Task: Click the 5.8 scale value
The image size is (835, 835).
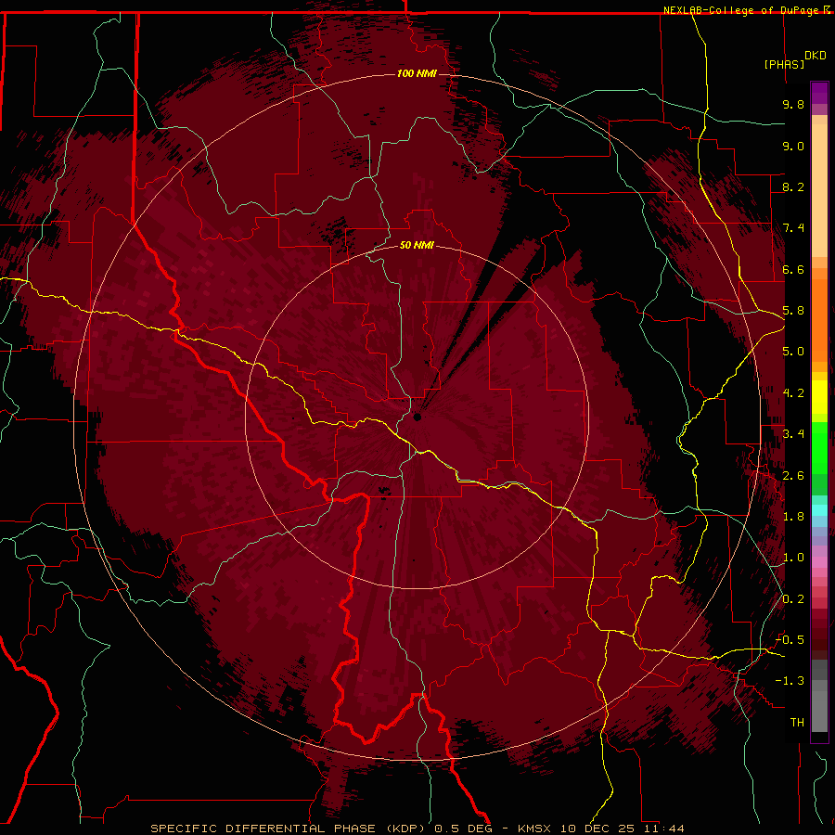Action: click(x=793, y=311)
